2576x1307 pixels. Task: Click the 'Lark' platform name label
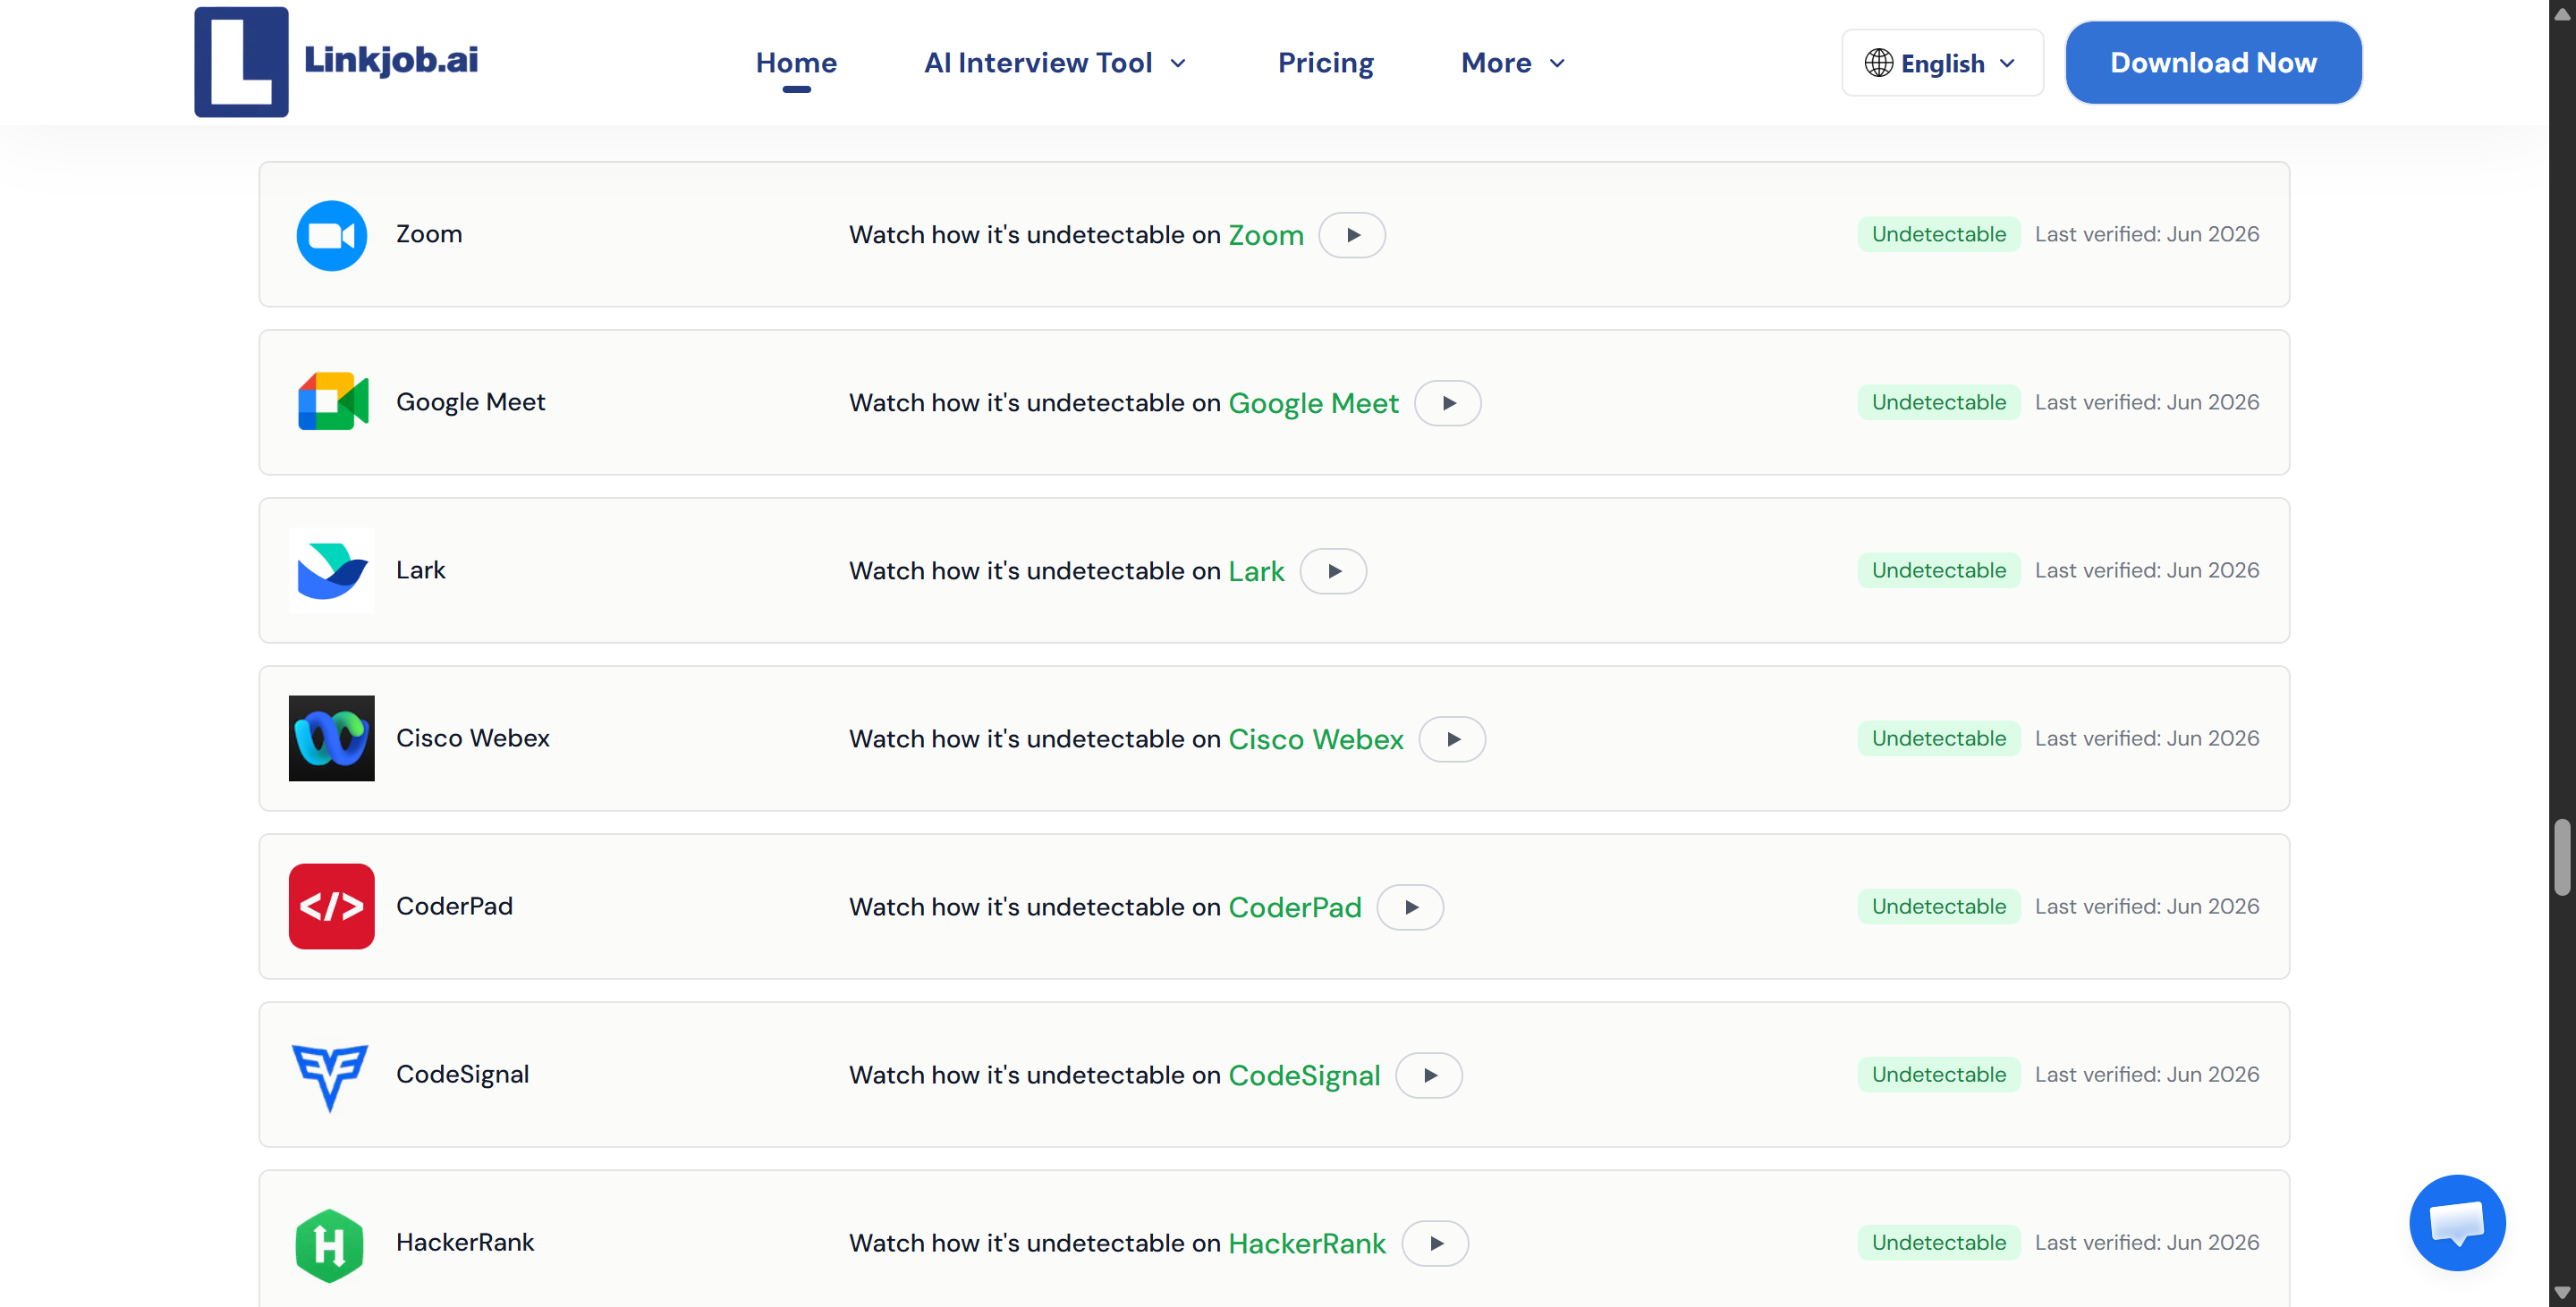tap(420, 569)
